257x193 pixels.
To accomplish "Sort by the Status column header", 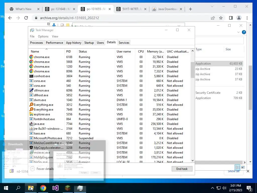I will pyautogui.click(x=96, y=51).
